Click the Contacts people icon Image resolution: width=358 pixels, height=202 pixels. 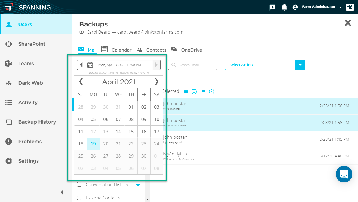pos(140,50)
